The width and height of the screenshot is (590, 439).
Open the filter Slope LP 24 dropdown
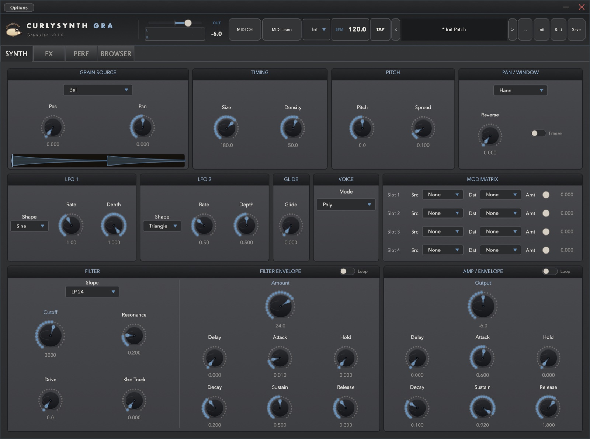point(92,292)
